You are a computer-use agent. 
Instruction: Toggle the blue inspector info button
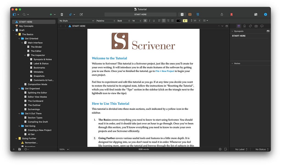265,15
